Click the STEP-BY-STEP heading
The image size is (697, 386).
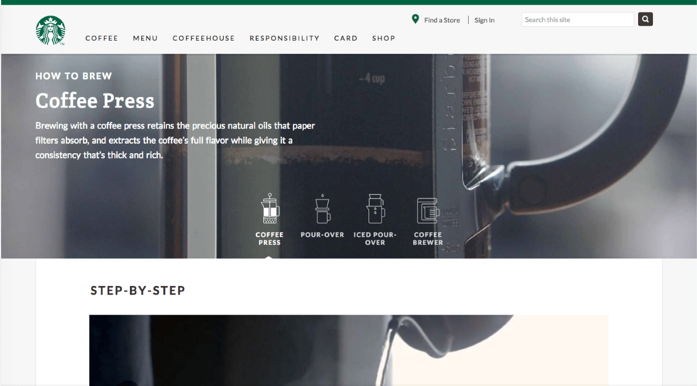(138, 291)
